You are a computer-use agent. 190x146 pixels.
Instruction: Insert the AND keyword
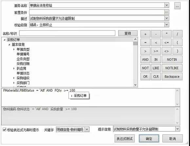(x=145, y=60)
